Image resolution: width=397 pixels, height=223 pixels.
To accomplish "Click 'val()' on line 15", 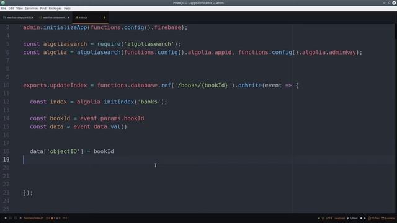I will [x=118, y=126].
